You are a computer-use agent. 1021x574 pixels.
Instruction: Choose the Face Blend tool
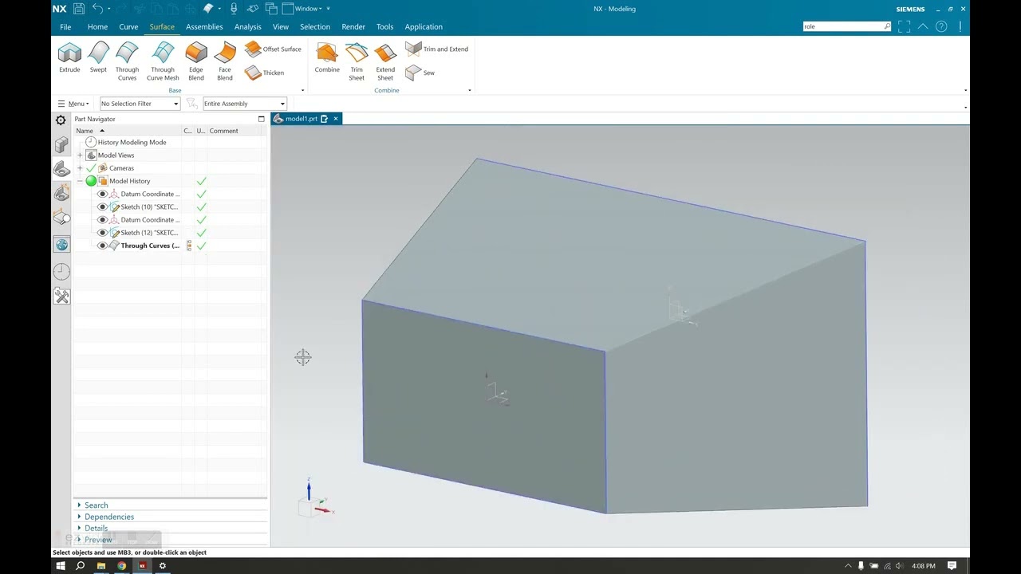pyautogui.click(x=225, y=61)
